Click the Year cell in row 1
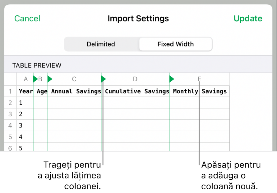The image size is (277, 193). [x=25, y=92]
